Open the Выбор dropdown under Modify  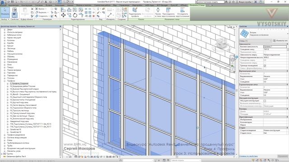[x=5, y=19]
